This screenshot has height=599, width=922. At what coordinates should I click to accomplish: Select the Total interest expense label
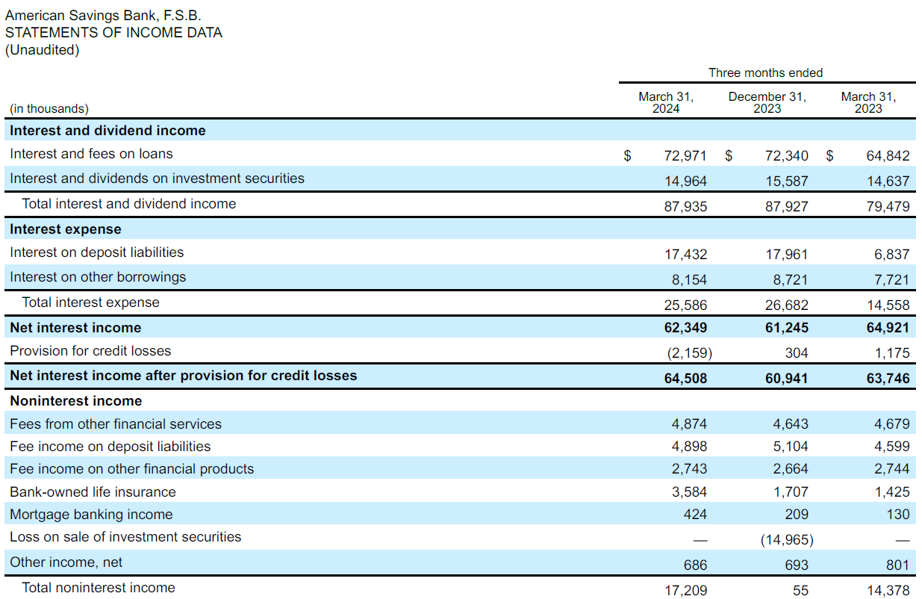coord(91,302)
